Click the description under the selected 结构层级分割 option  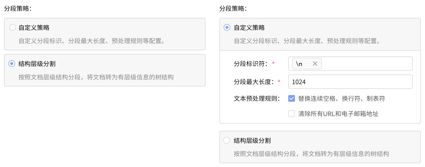(96, 77)
